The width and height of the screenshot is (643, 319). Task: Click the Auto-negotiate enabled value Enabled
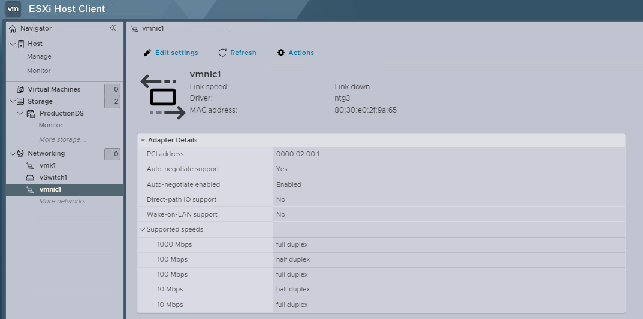[x=289, y=185]
